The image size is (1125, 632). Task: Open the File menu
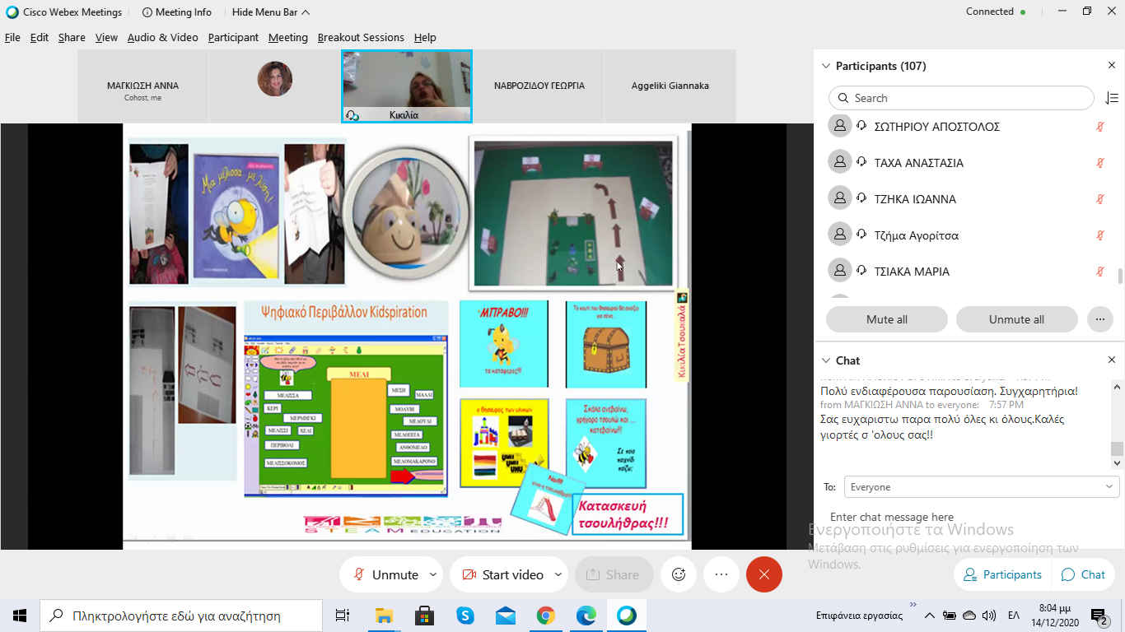pos(12,37)
